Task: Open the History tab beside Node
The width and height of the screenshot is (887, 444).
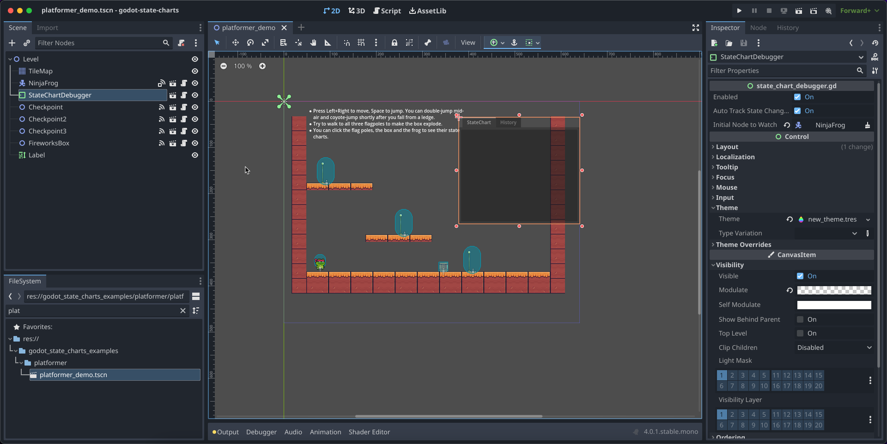Action: tap(788, 28)
